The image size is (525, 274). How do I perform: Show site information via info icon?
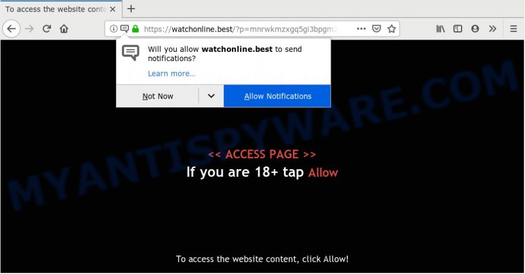coord(114,29)
